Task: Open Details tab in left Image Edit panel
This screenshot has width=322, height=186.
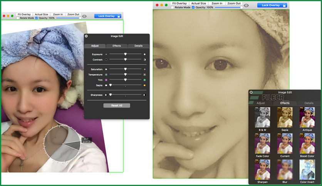Action: [x=139, y=46]
